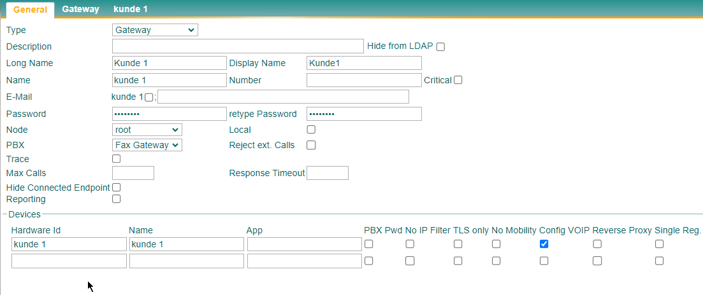Image resolution: width=703 pixels, height=295 pixels.
Task: Enable the Local checkbox
Action: tap(310, 130)
